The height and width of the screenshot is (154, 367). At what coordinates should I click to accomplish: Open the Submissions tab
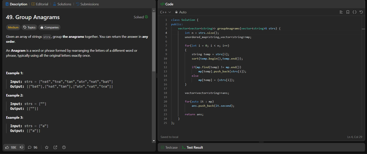coord(87,4)
